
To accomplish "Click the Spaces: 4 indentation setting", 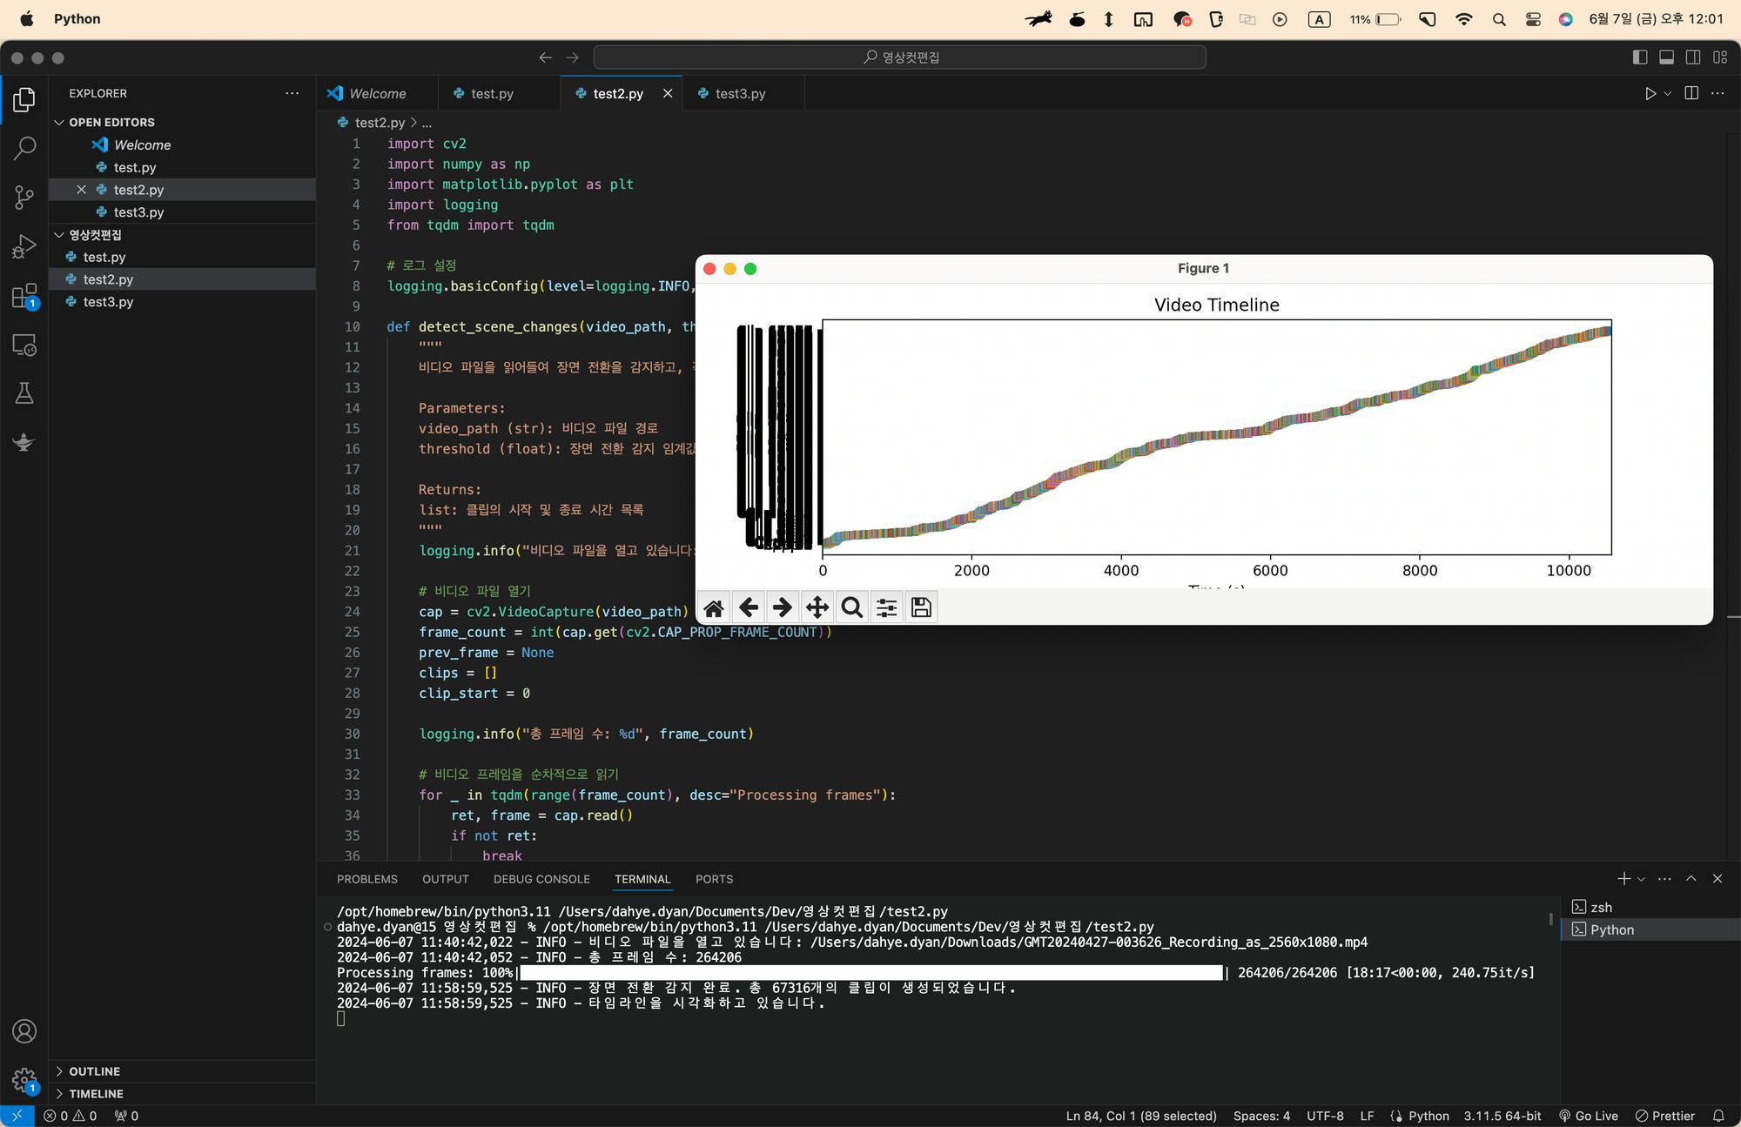I will click(x=1261, y=1116).
